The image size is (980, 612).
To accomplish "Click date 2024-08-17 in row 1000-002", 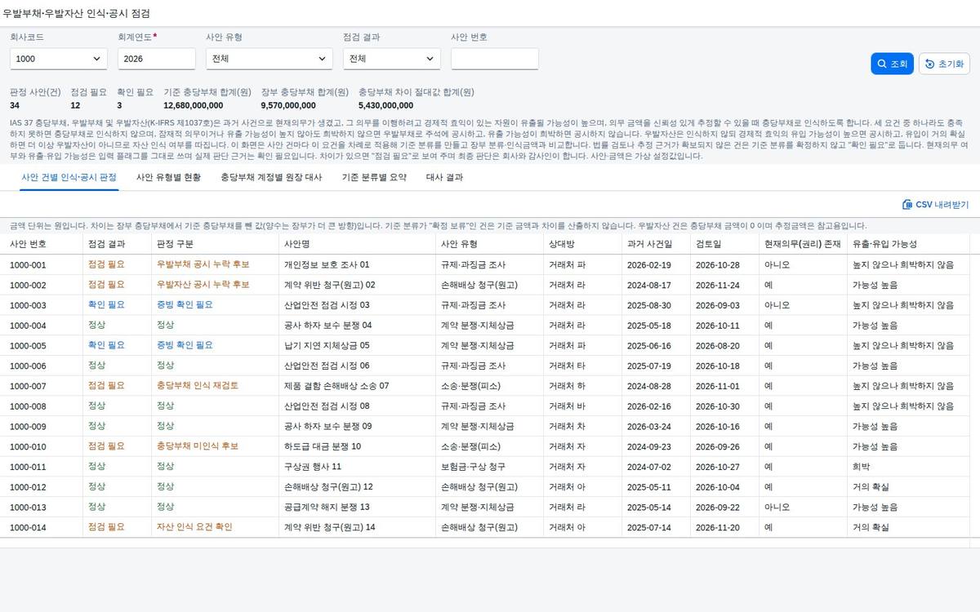I will (x=649, y=285).
